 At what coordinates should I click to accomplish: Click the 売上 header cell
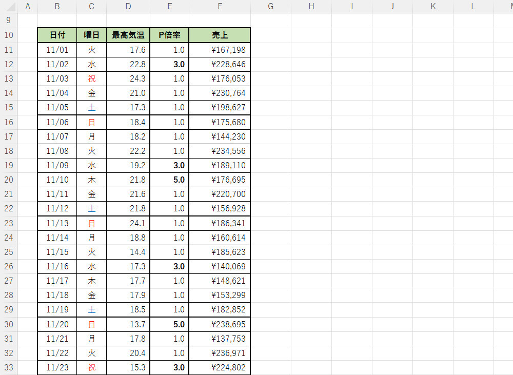pyautogui.click(x=220, y=35)
